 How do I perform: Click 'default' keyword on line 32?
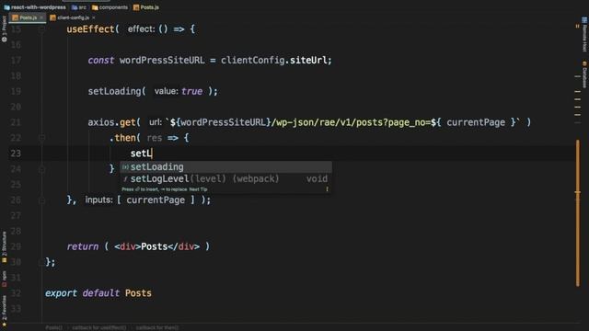coord(101,293)
